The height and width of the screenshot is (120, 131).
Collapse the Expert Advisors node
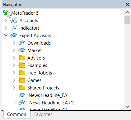coord(6,36)
